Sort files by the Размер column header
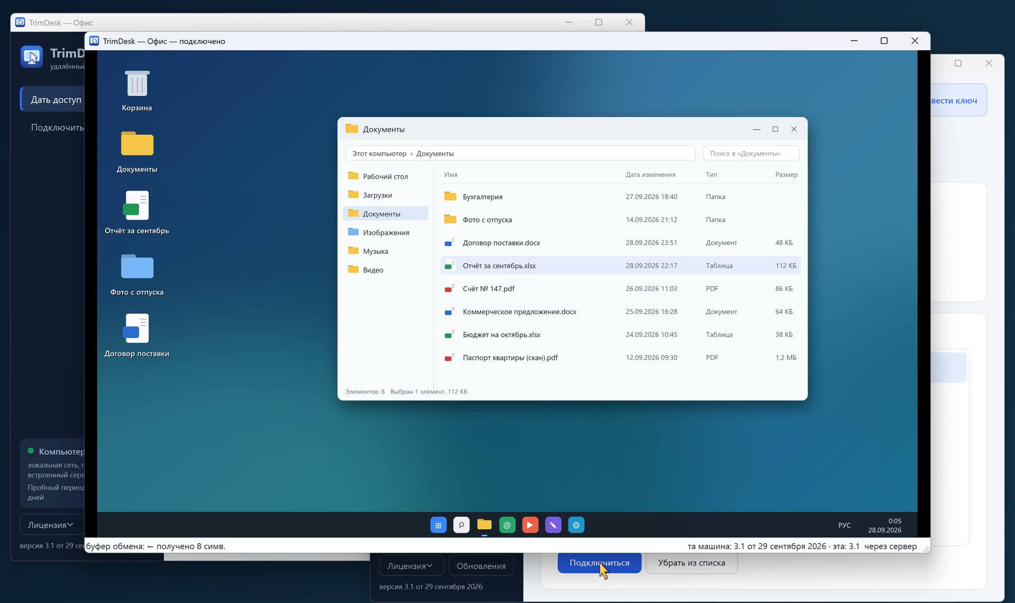 (786, 175)
